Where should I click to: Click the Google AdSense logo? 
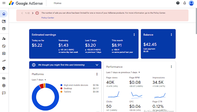pos(26,3)
